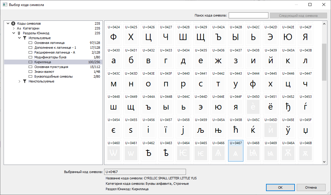This screenshot has height=195, width=331.
Task: Click the Коды символов circle icon
Action: pos(13,23)
